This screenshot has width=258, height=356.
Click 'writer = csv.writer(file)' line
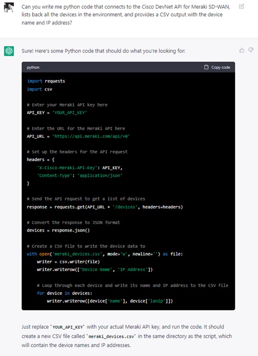coord(68,261)
